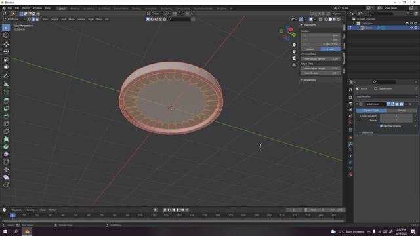Switch to the UV Editing workspace tab
This screenshot has height=236, width=420.
(104, 9)
